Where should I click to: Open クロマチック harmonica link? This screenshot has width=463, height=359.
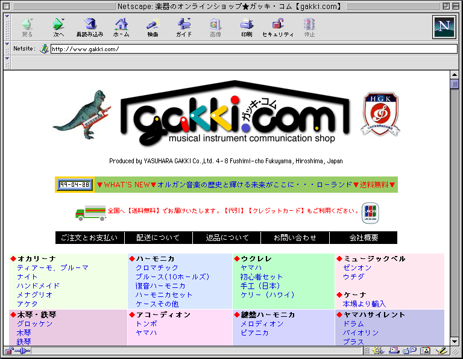[157, 268]
